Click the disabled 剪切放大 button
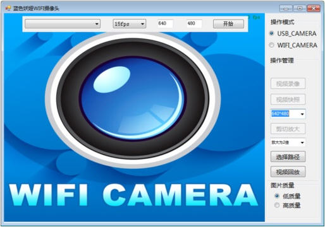 point(288,129)
